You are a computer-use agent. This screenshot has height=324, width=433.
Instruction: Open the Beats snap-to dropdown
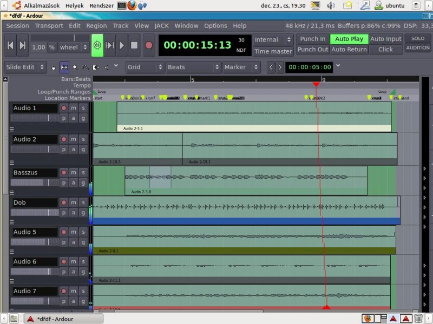click(x=193, y=67)
